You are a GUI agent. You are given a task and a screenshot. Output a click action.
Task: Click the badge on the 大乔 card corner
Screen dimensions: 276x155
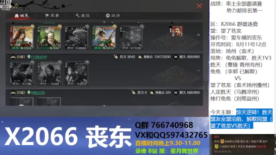coord(32,27)
